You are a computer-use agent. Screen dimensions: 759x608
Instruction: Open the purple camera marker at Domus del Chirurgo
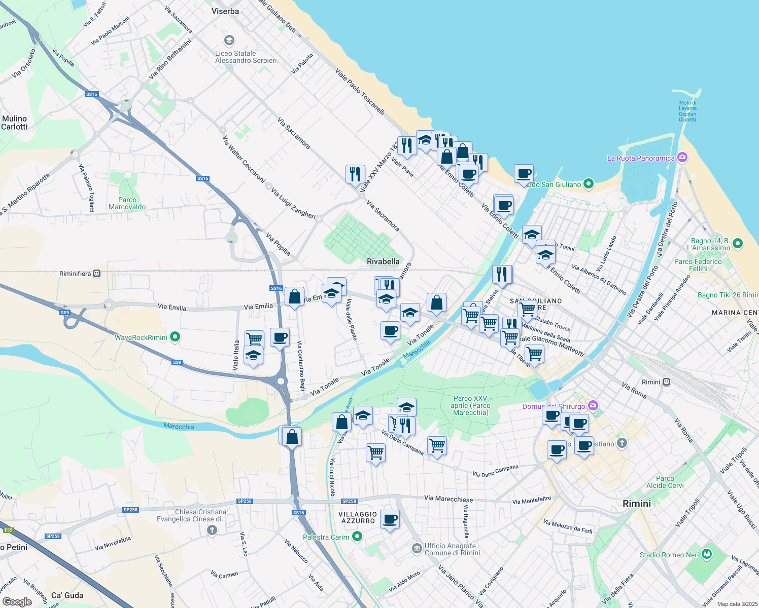pyautogui.click(x=593, y=406)
